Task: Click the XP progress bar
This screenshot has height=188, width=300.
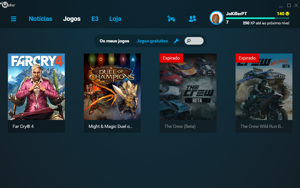Action: [258, 18]
